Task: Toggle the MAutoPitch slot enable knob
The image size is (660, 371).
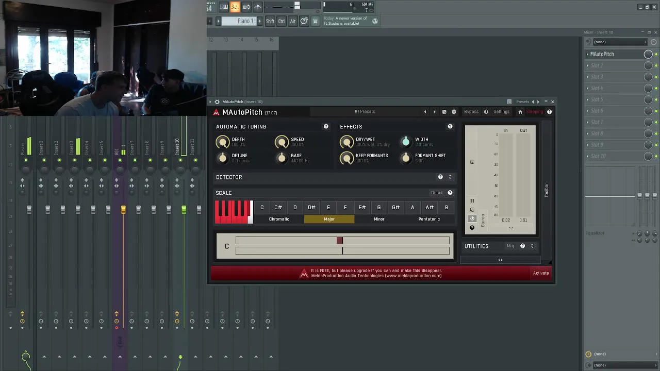Action: click(648, 54)
